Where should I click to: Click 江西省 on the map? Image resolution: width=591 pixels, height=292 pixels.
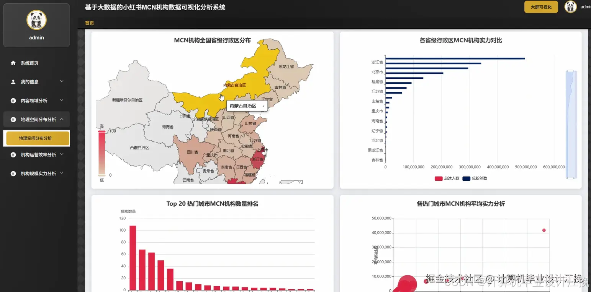click(x=241, y=167)
